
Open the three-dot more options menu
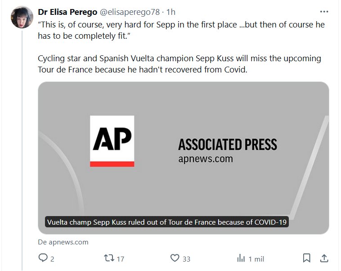[x=324, y=12]
